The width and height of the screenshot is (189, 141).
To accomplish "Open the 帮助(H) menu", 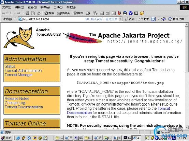I will [71, 7].
